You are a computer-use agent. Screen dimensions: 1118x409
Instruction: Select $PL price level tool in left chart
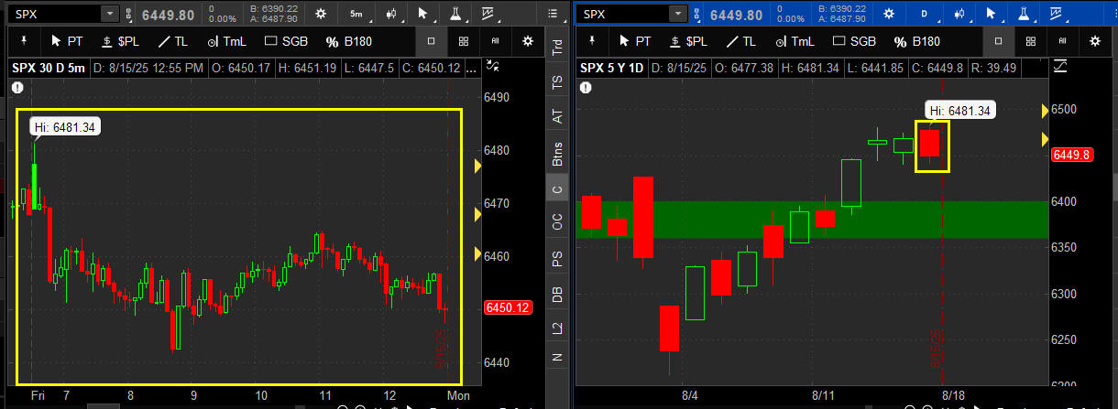pyautogui.click(x=122, y=41)
